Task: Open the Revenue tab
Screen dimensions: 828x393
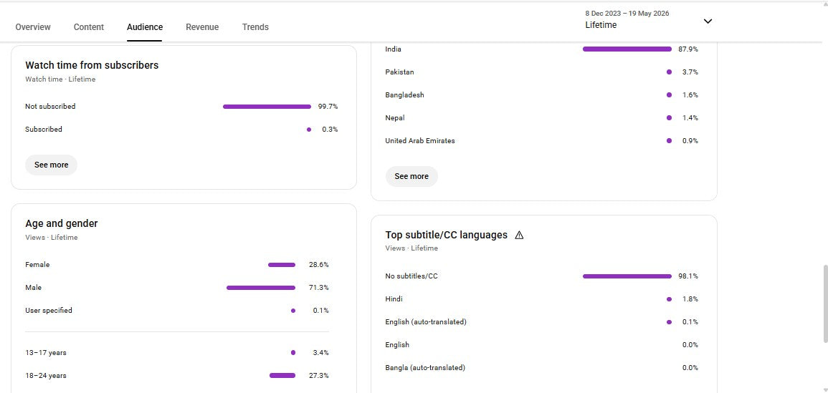Action: point(202,27)
